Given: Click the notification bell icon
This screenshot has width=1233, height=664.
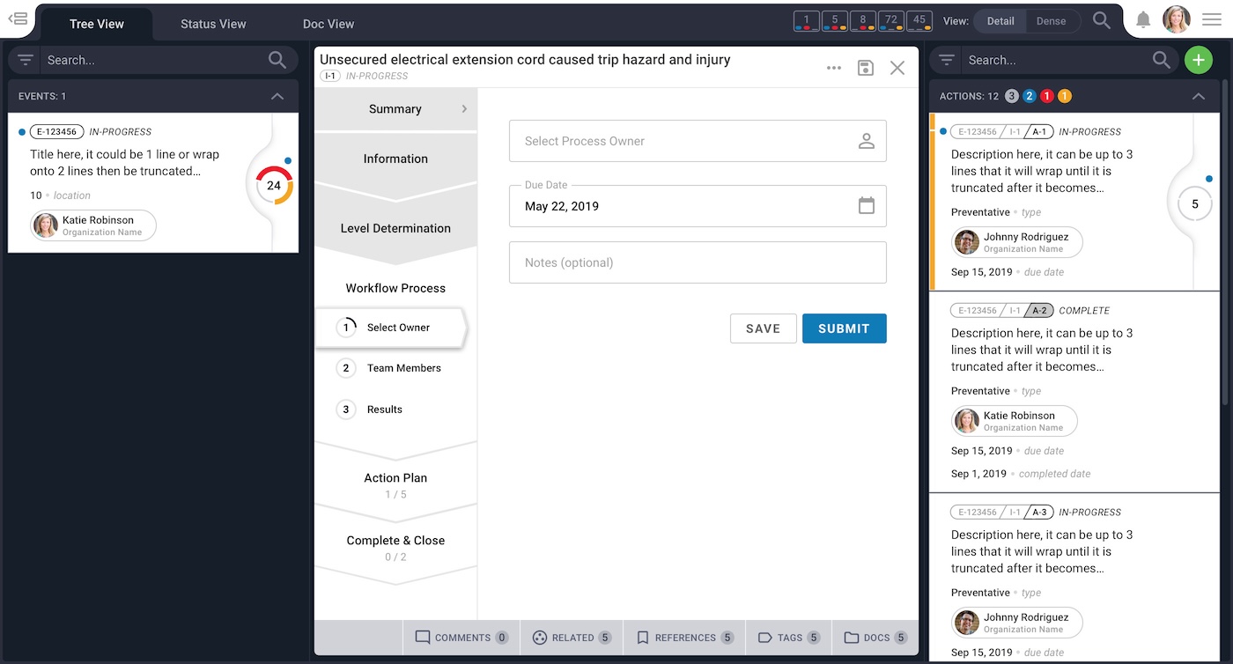Looking at the screenshot, I should [1143, 20].
